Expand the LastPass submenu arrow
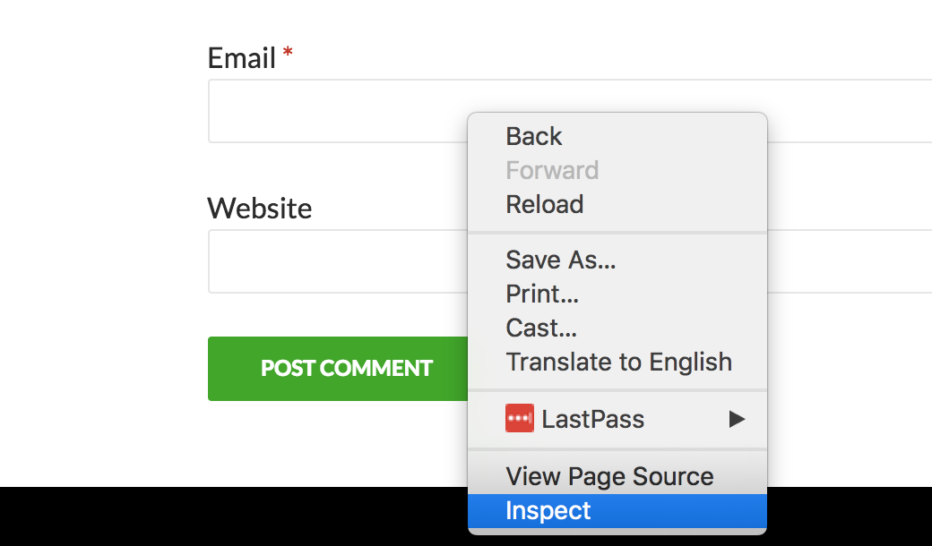Viewport: 932px width, 546px height. (x=737, y=419)
